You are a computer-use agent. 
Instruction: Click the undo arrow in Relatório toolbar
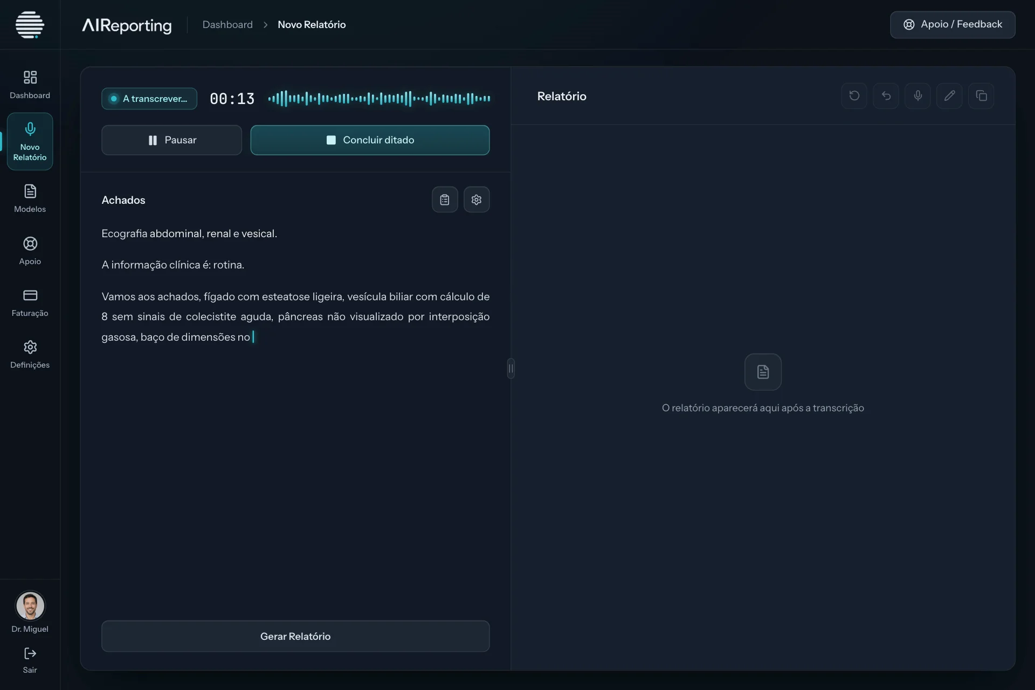886,96
